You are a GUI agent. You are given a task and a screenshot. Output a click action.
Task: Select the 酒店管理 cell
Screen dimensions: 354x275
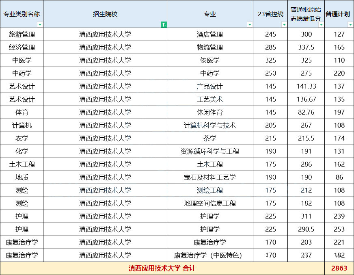click(x=209, y=35)
